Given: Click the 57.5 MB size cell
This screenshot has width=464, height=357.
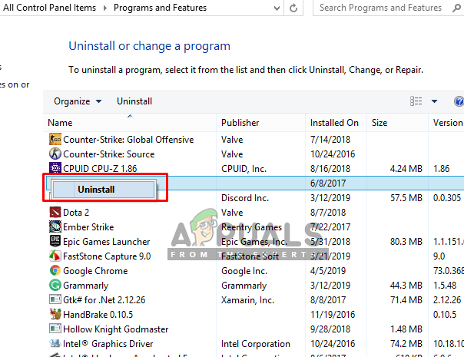Looking at the screenshot, I should (406, 197).
